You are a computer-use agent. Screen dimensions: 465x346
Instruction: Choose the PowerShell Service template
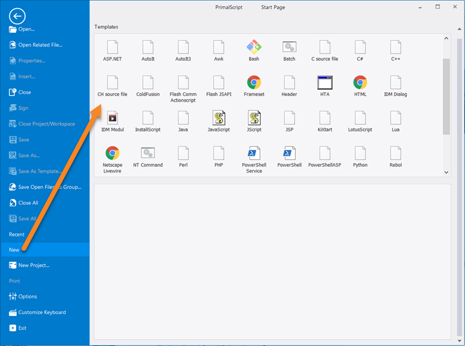[254, 160]
